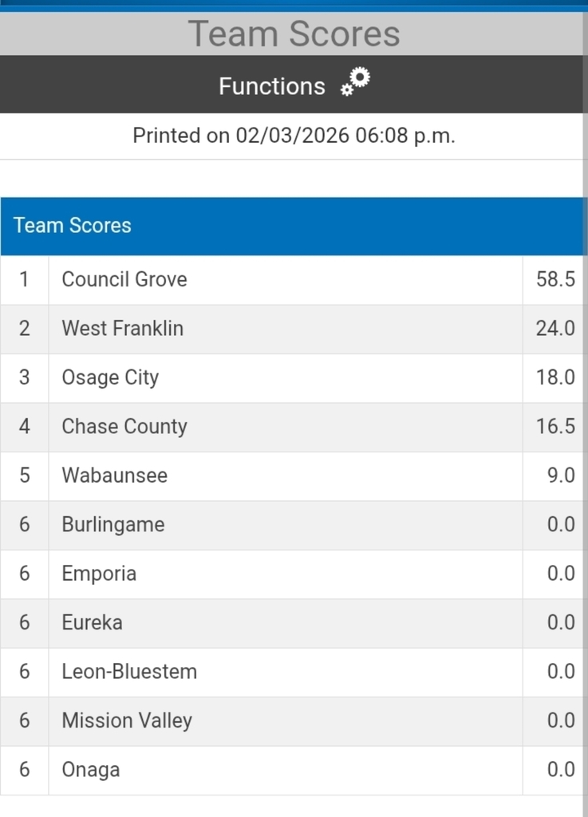Screen dimensions: 588x817
Task: Click Wabaunsee's 9.0 score value
Action: pyautogui.click(x=561, y=476)
